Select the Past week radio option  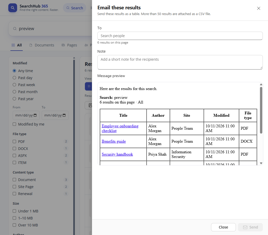click(x=14, y=85)
